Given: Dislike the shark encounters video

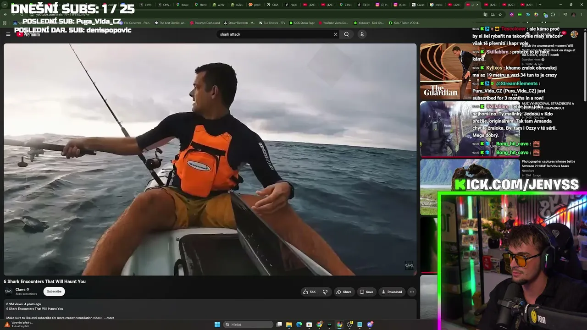Looking at the screenshot, I should pyautogui.click(x=325, y=292).
